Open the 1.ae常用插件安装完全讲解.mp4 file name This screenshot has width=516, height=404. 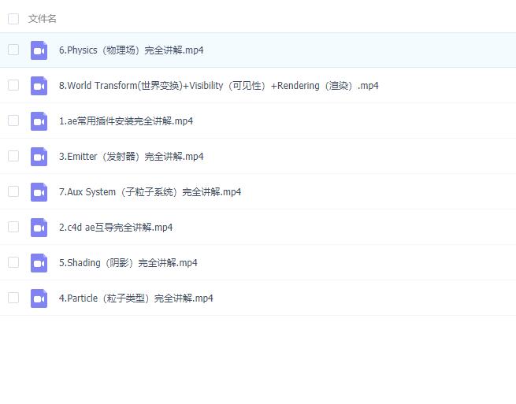tap(126, 121)
